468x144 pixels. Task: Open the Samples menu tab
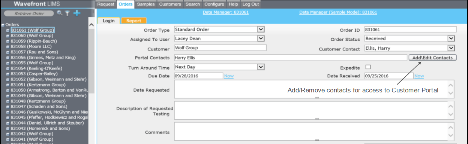[x=146, y=4]
